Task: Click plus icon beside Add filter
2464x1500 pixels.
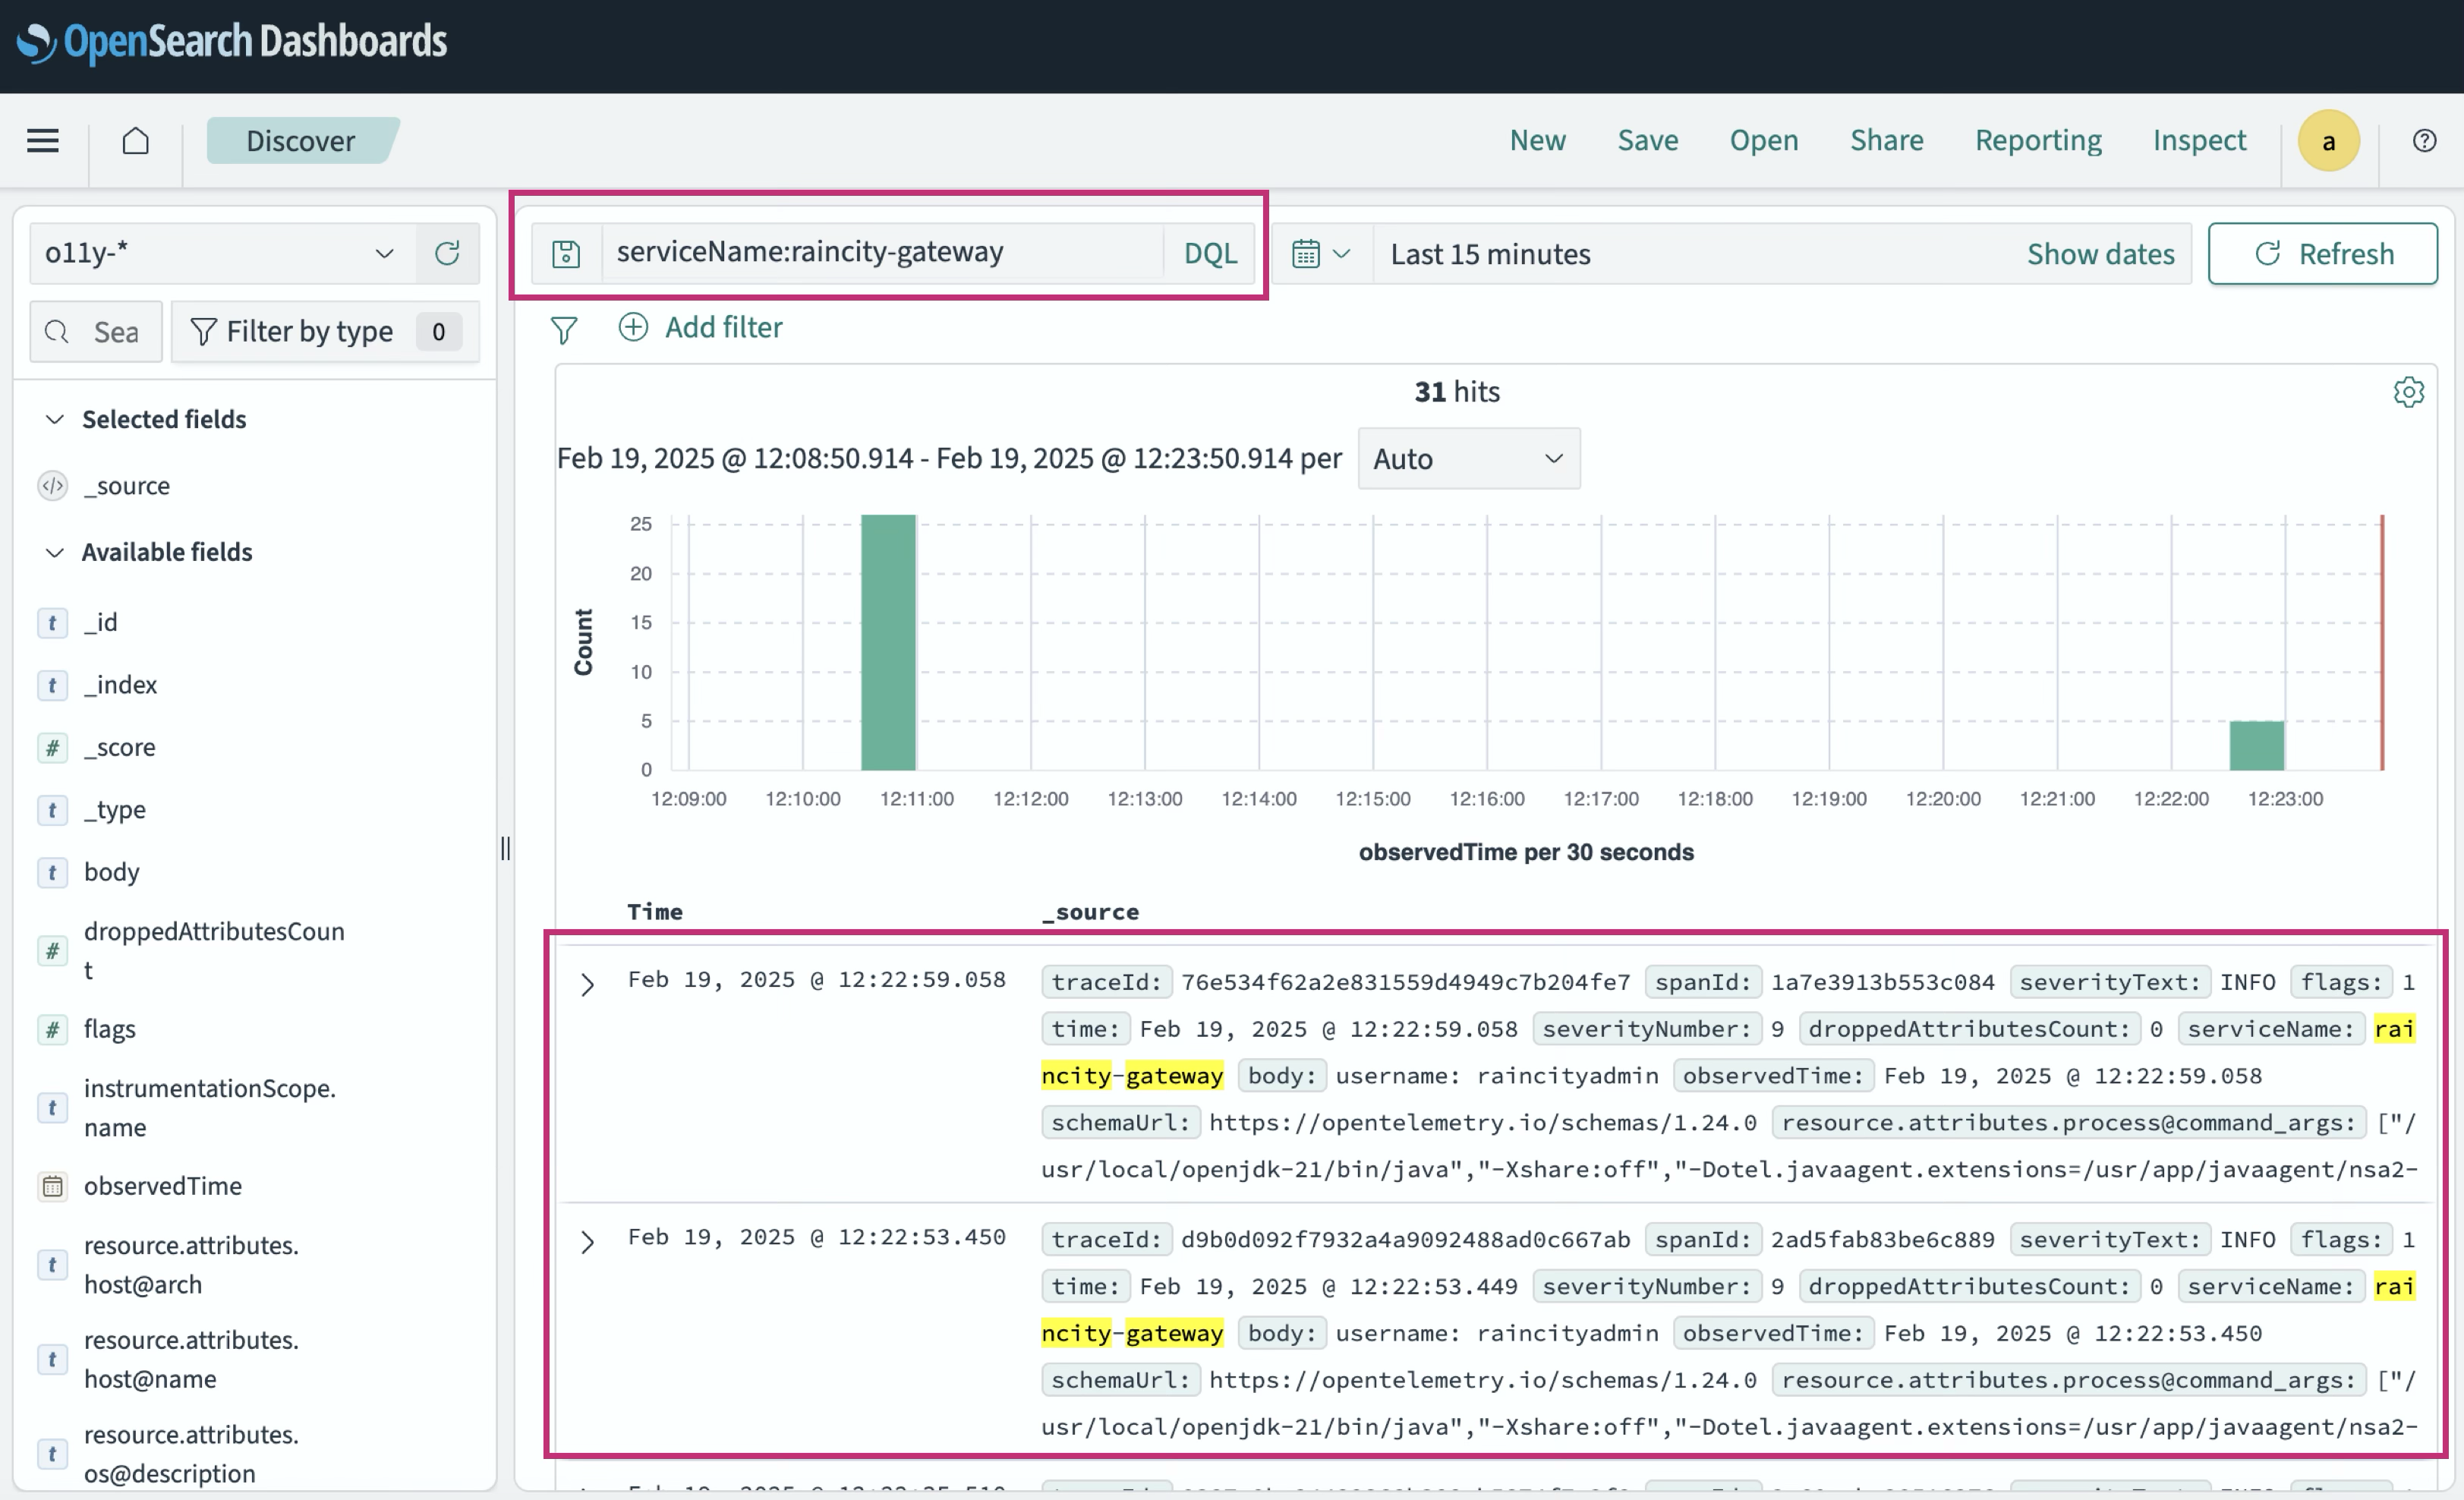Action: 633,327
